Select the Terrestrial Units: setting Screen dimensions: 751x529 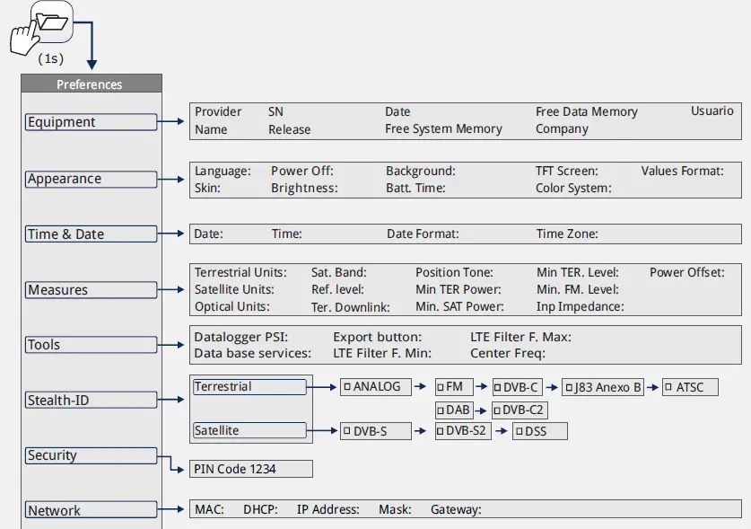coord(240,272)
